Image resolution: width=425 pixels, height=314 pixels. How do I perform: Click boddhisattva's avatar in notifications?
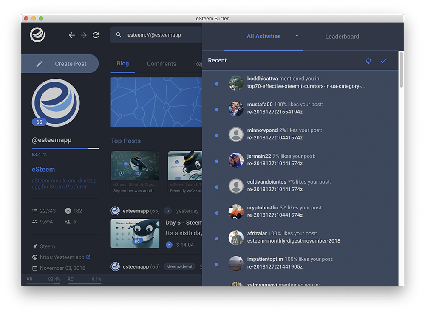click(x=236, y=83)
